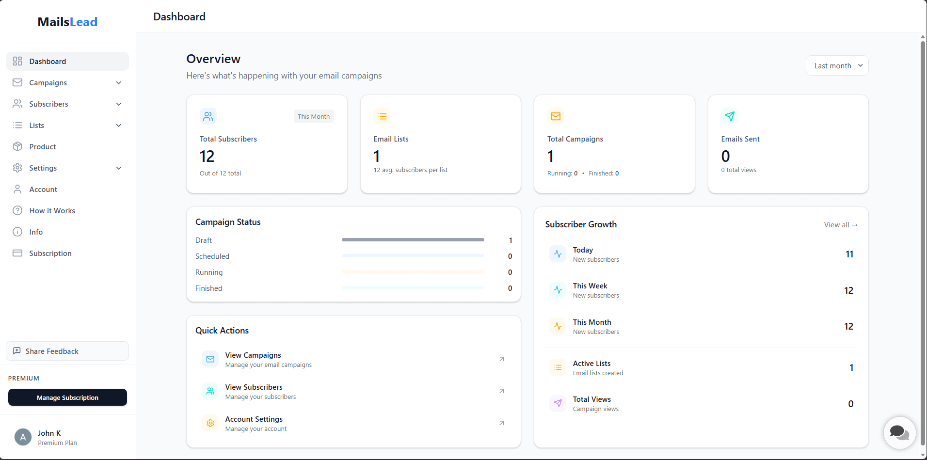Expand the Campaigns section in sidebar
Screen dimensions: 927x460
[119, 82]
